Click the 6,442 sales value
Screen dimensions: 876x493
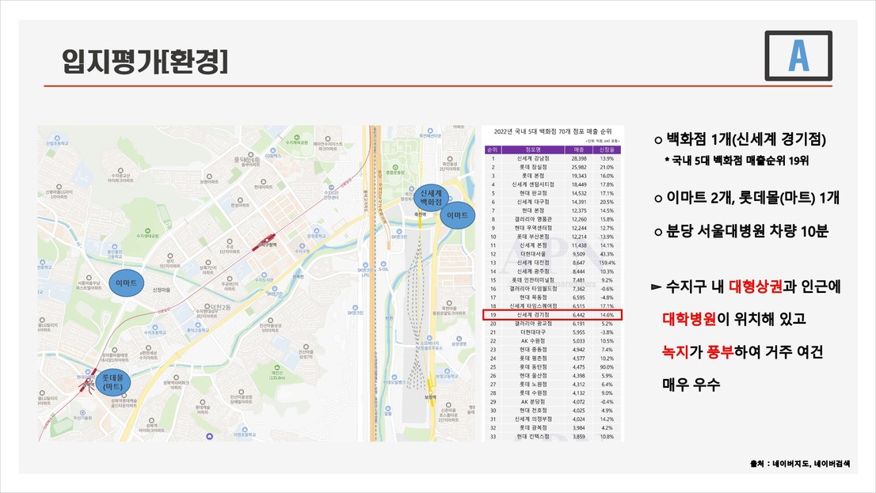point(579,315)
